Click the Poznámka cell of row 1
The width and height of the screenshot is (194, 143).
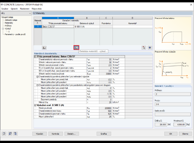(x=106, y=27)
